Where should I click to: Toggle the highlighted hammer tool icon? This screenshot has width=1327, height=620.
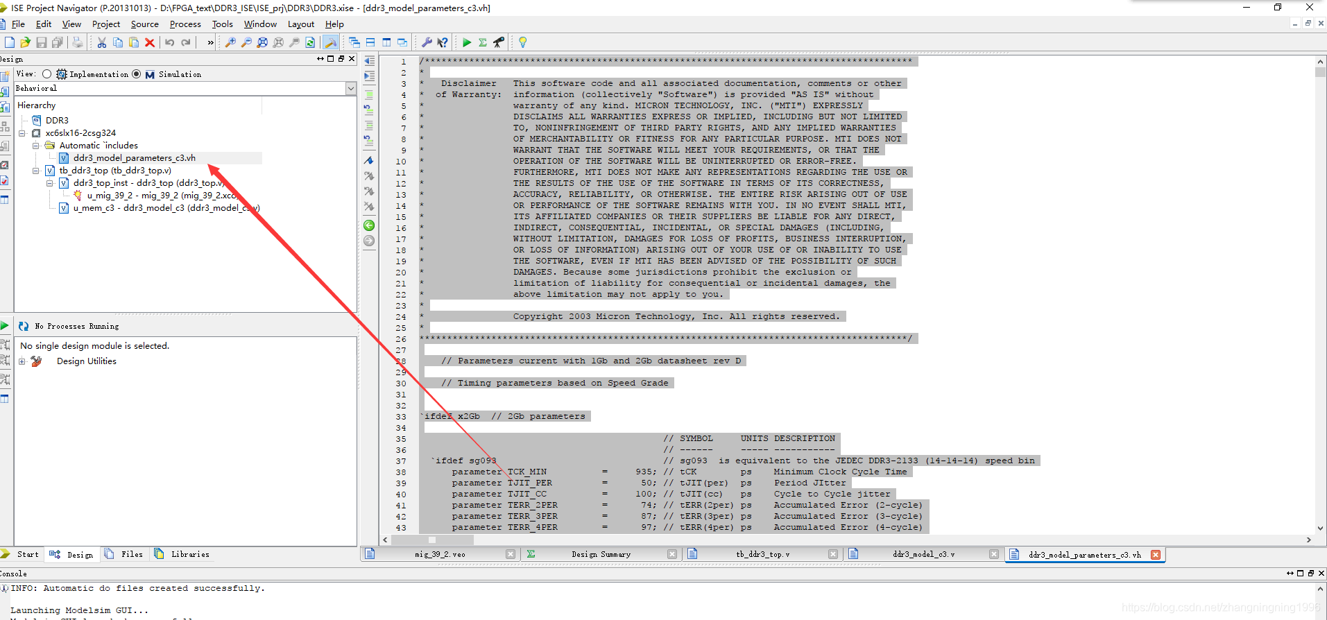[x=331, y=42]
